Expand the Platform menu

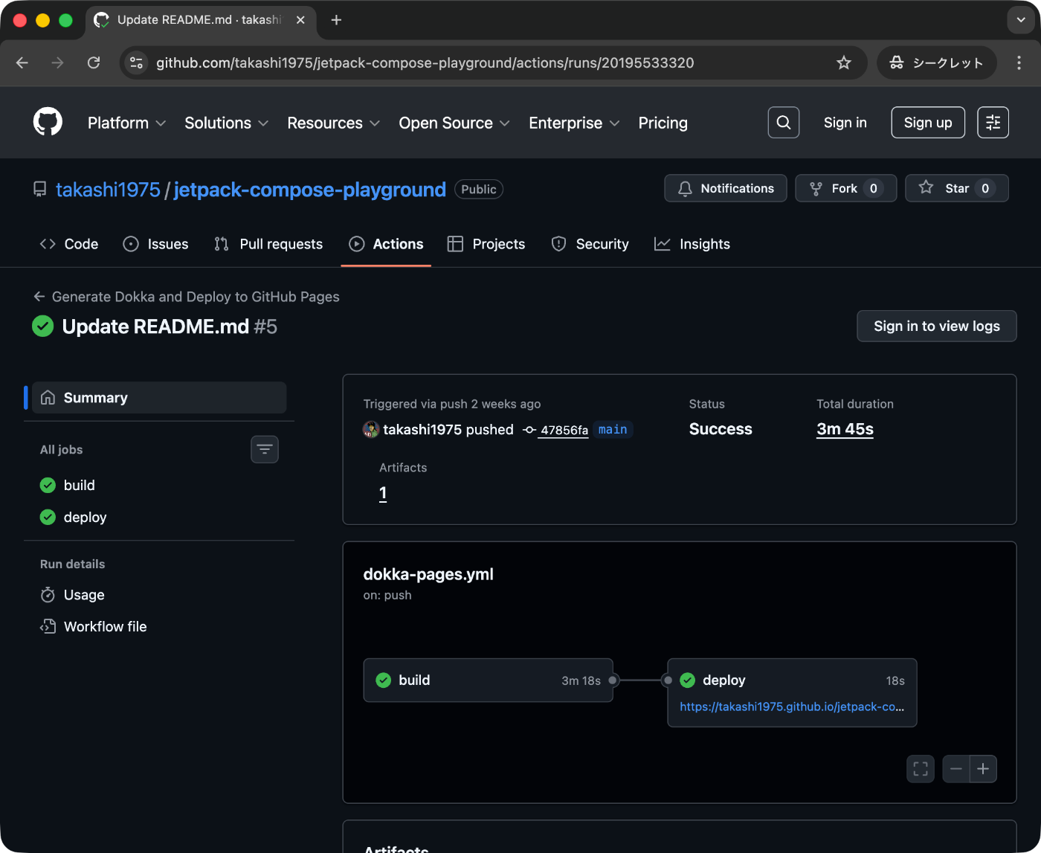click(126, 123)
